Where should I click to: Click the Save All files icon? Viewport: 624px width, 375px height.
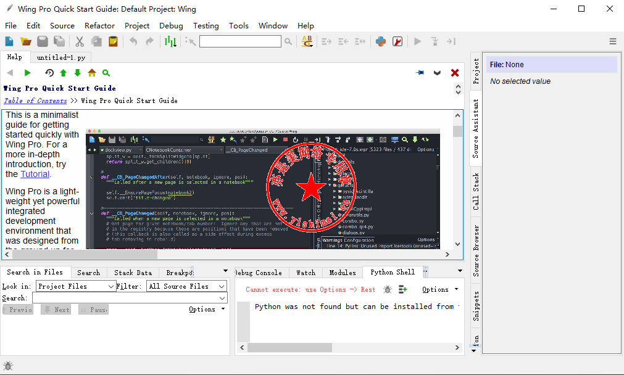pos(59,41)
